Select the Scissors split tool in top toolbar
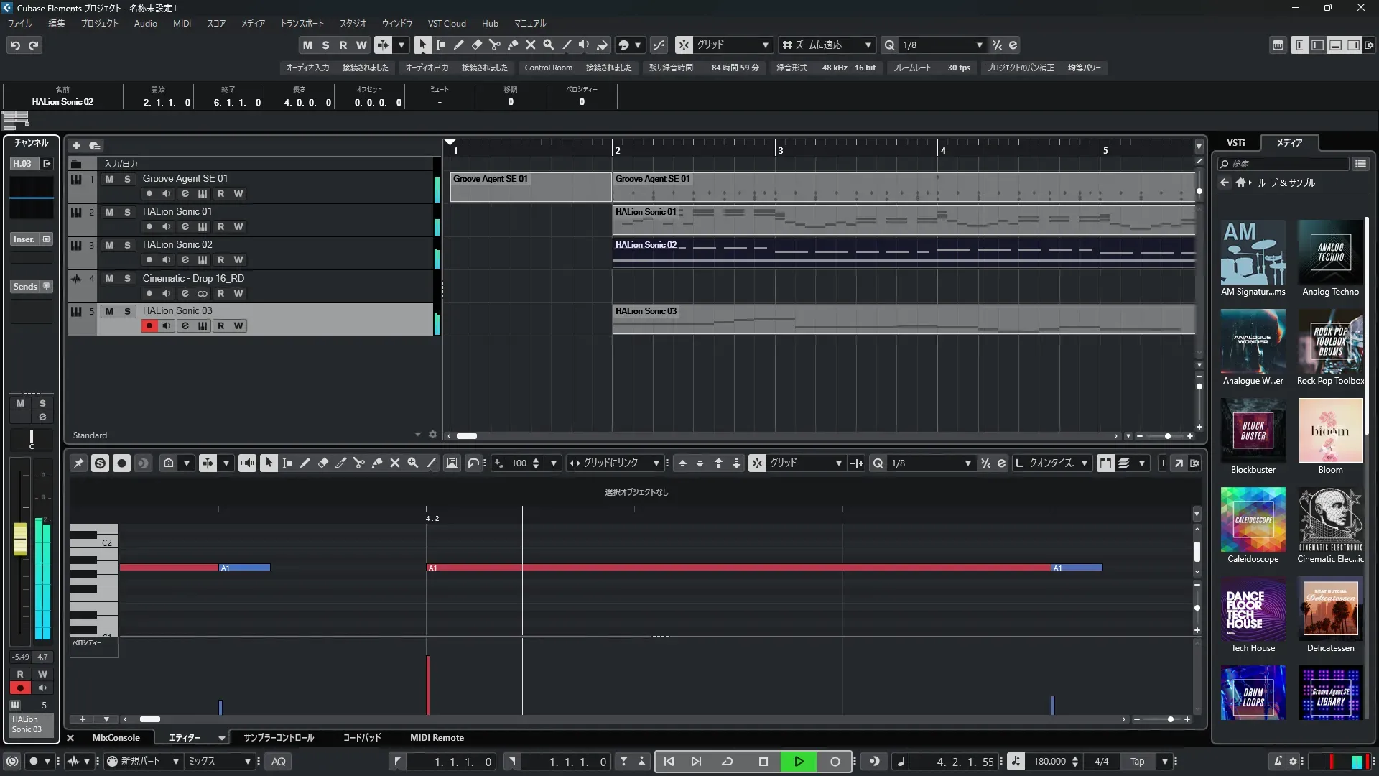 [x=495, y=45]
